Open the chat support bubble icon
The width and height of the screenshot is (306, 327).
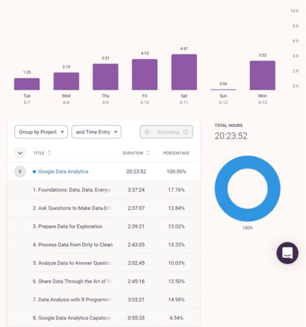tap(287, 253)
